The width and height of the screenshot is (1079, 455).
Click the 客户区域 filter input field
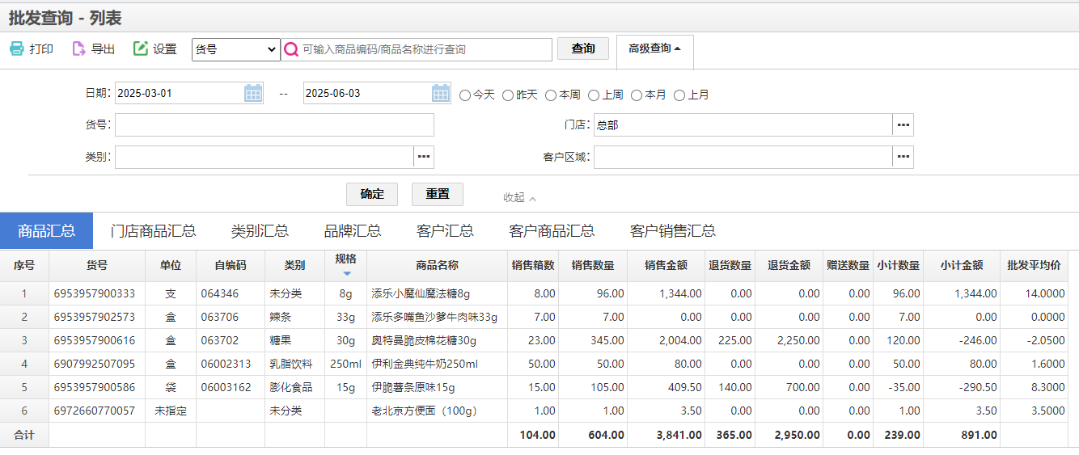click(x=743, y=157)
